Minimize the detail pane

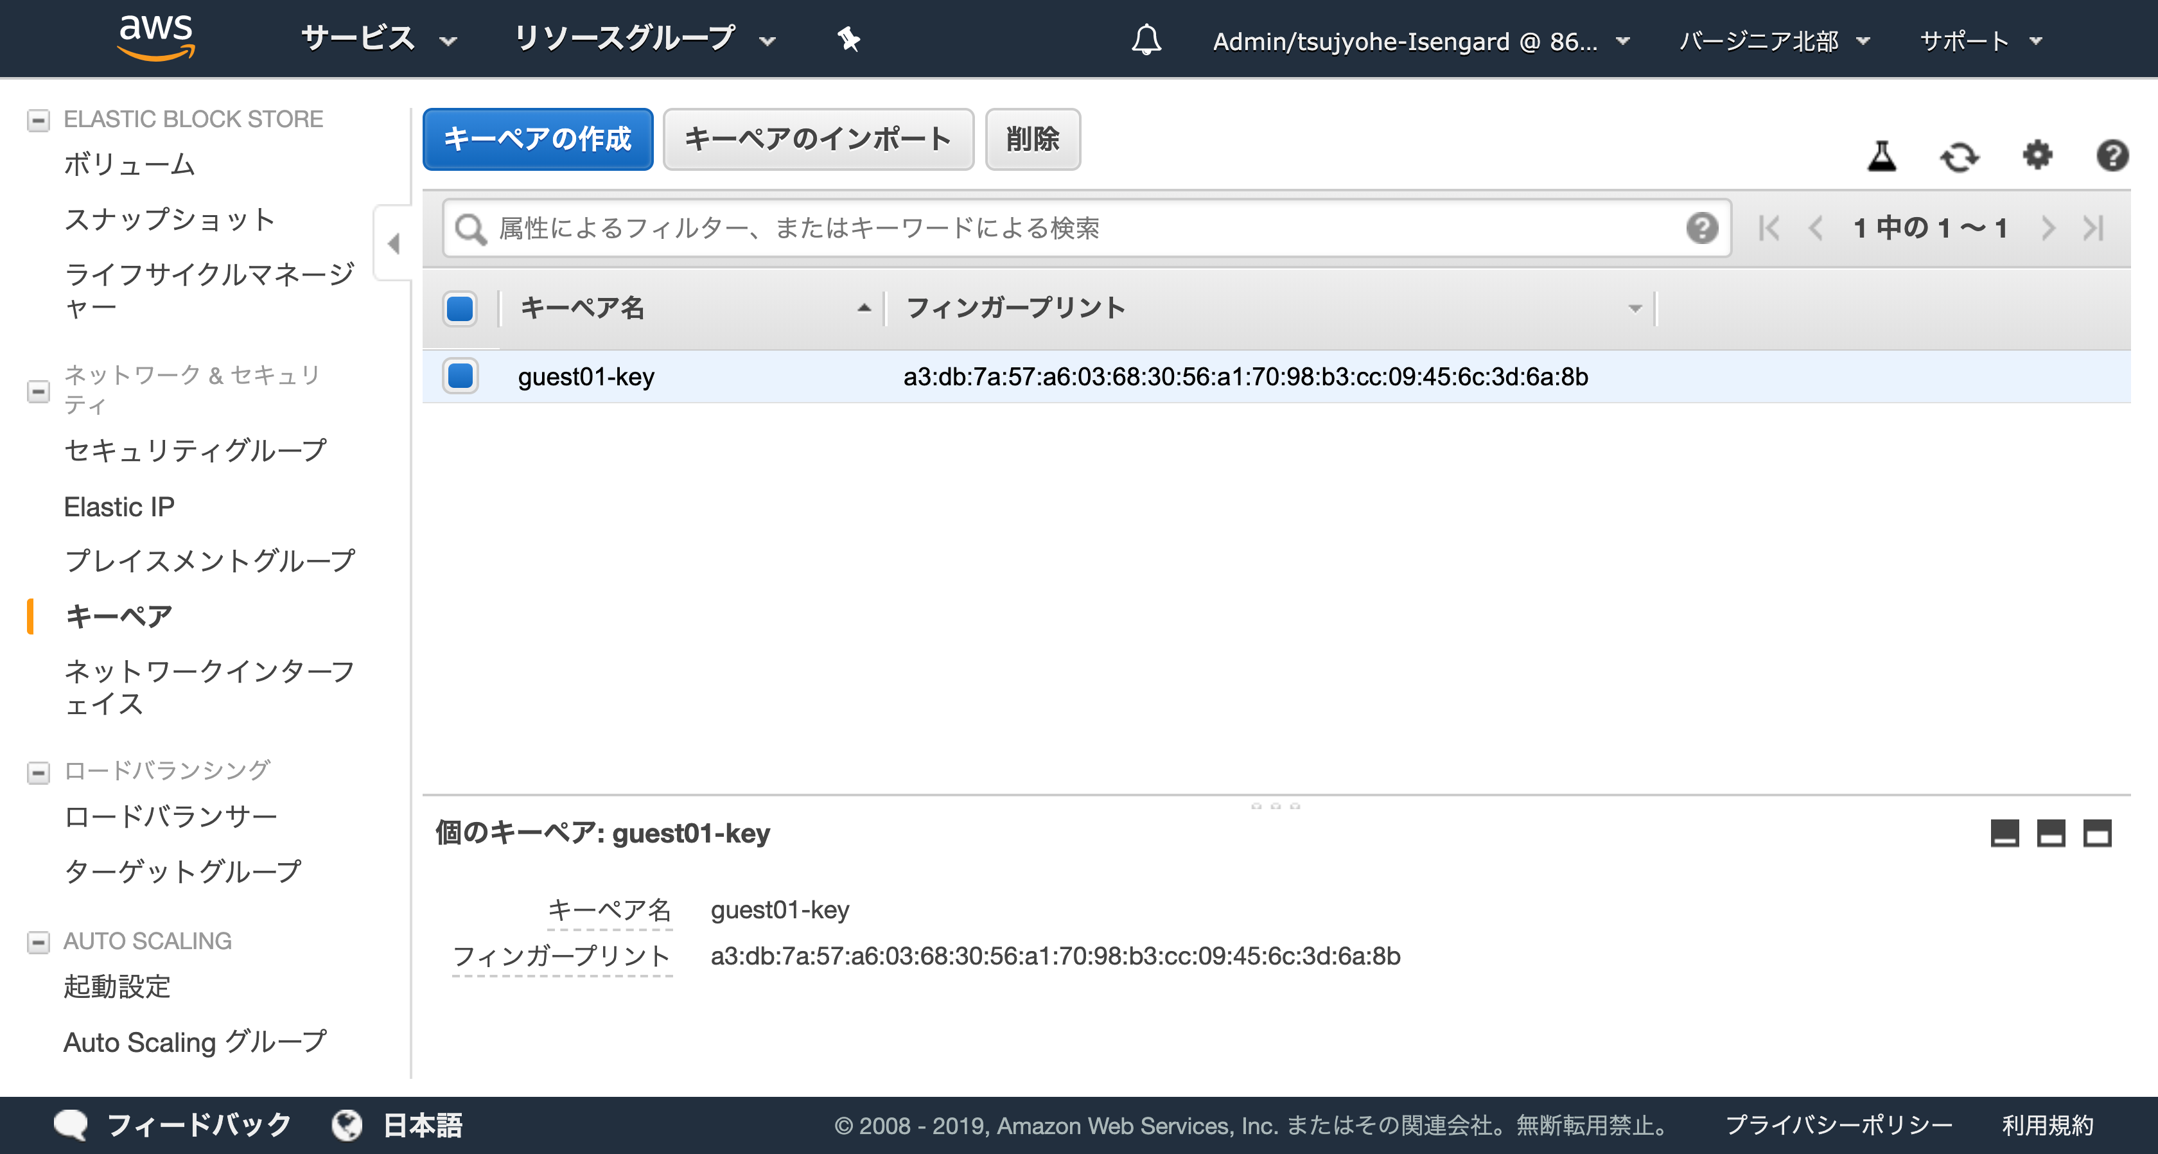click(2004, 832)
